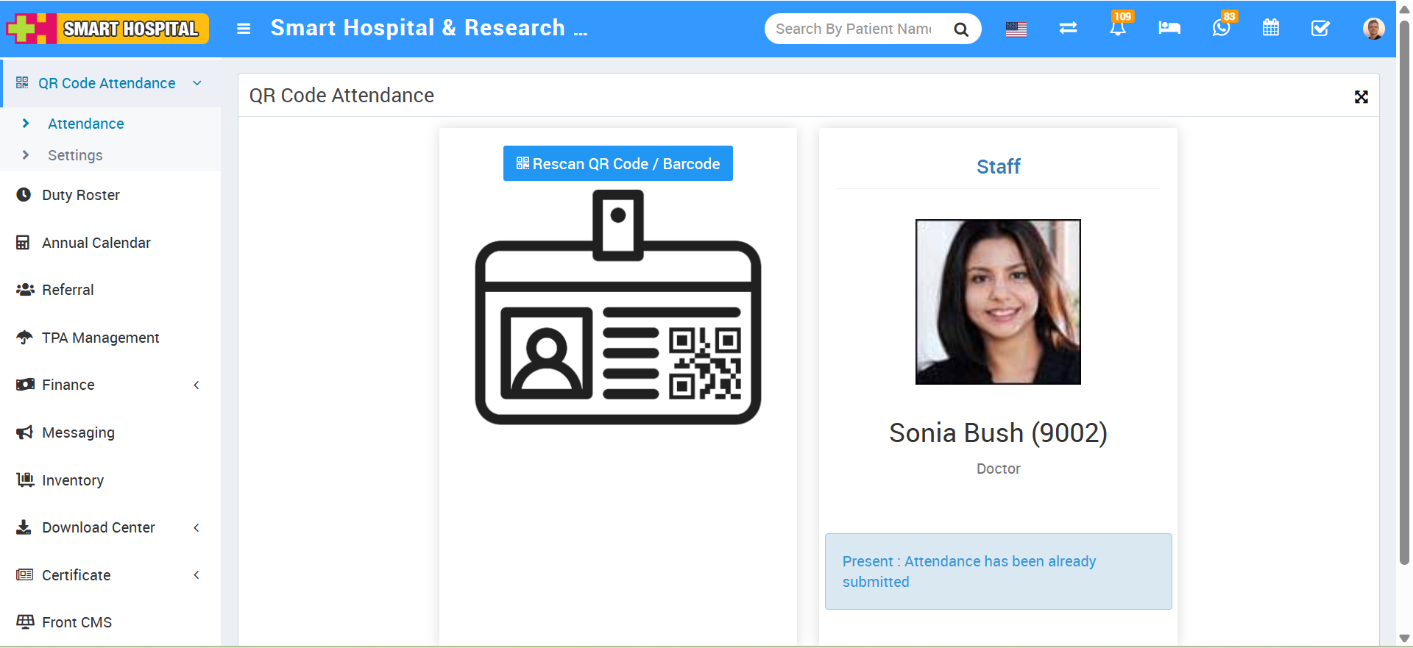Screen dimensions: 1413x648
Task: Open the user profile avatar
Action: 1373,29
